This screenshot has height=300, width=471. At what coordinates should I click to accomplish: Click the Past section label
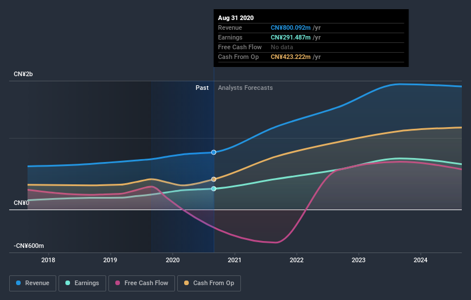[x=202, y=88]
